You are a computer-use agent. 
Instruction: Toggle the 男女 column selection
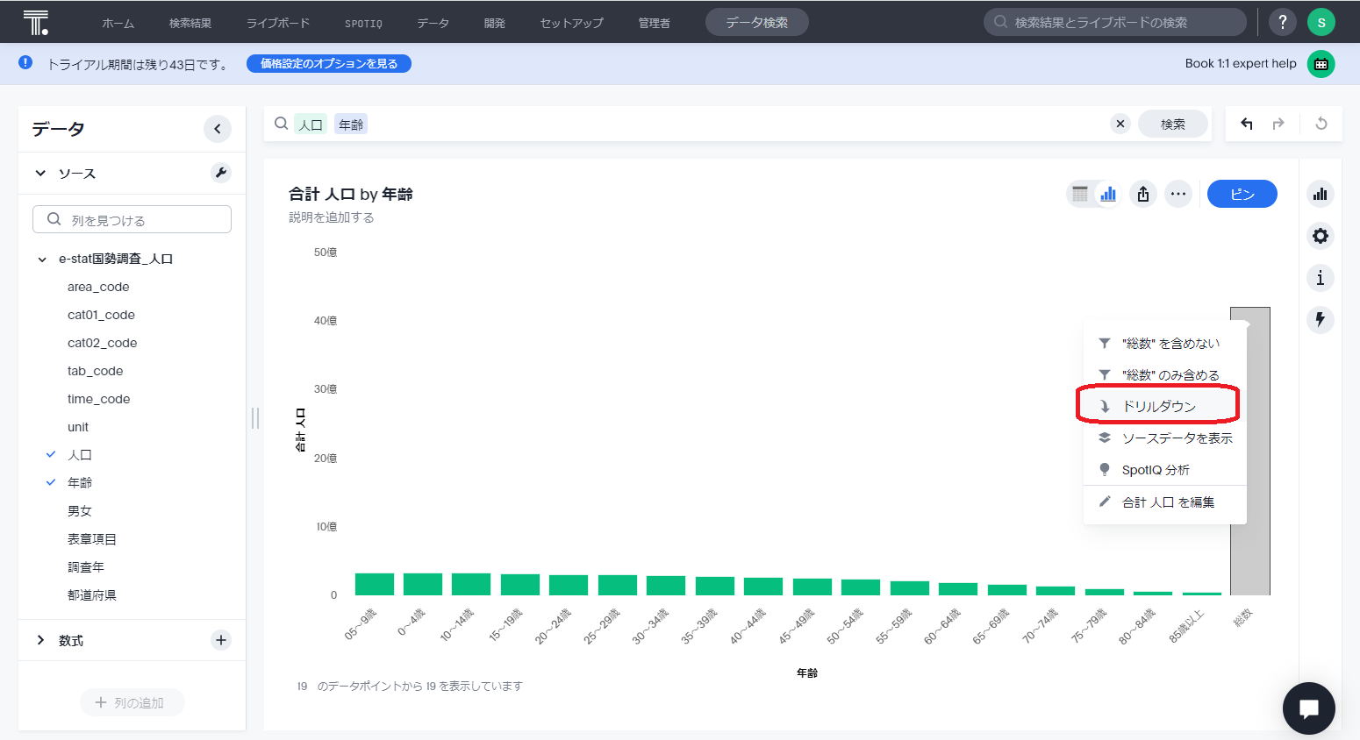click(78, 509)
